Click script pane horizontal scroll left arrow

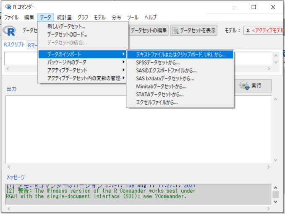coord(8,69)
